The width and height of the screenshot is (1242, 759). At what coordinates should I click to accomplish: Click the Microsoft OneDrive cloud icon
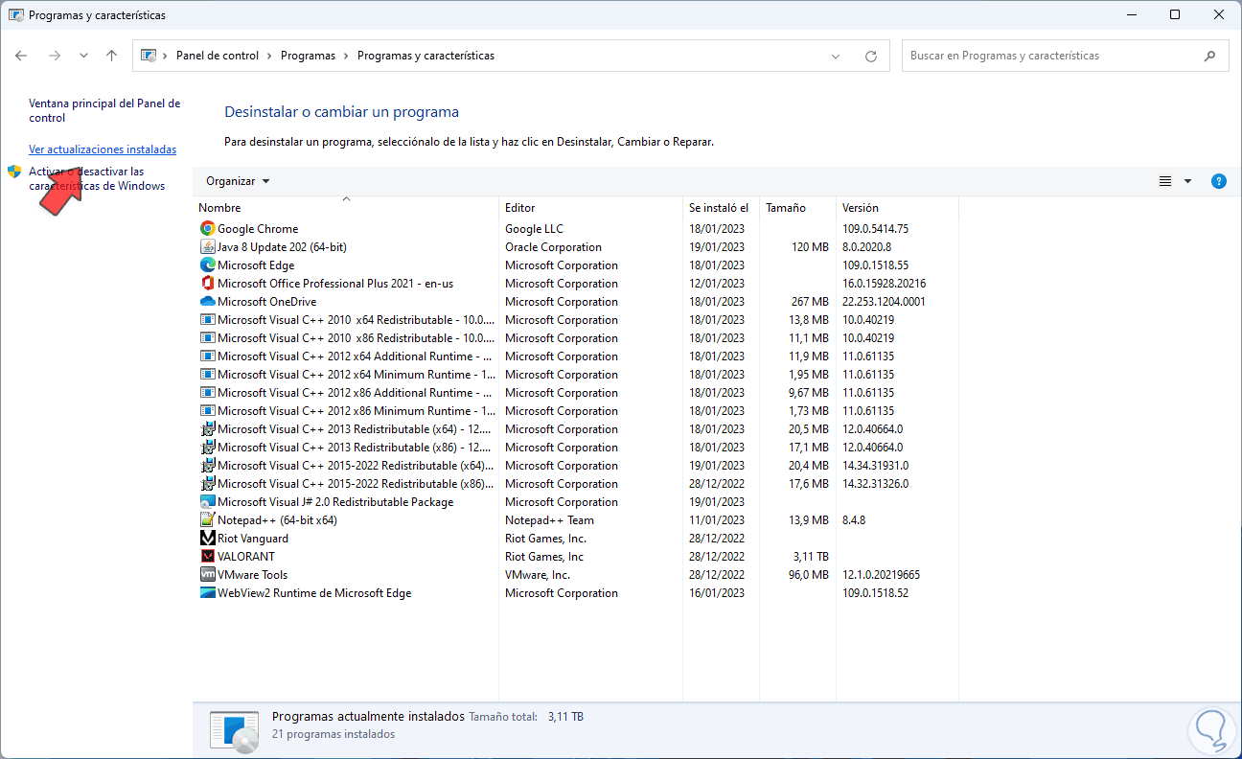click(208, 302)
